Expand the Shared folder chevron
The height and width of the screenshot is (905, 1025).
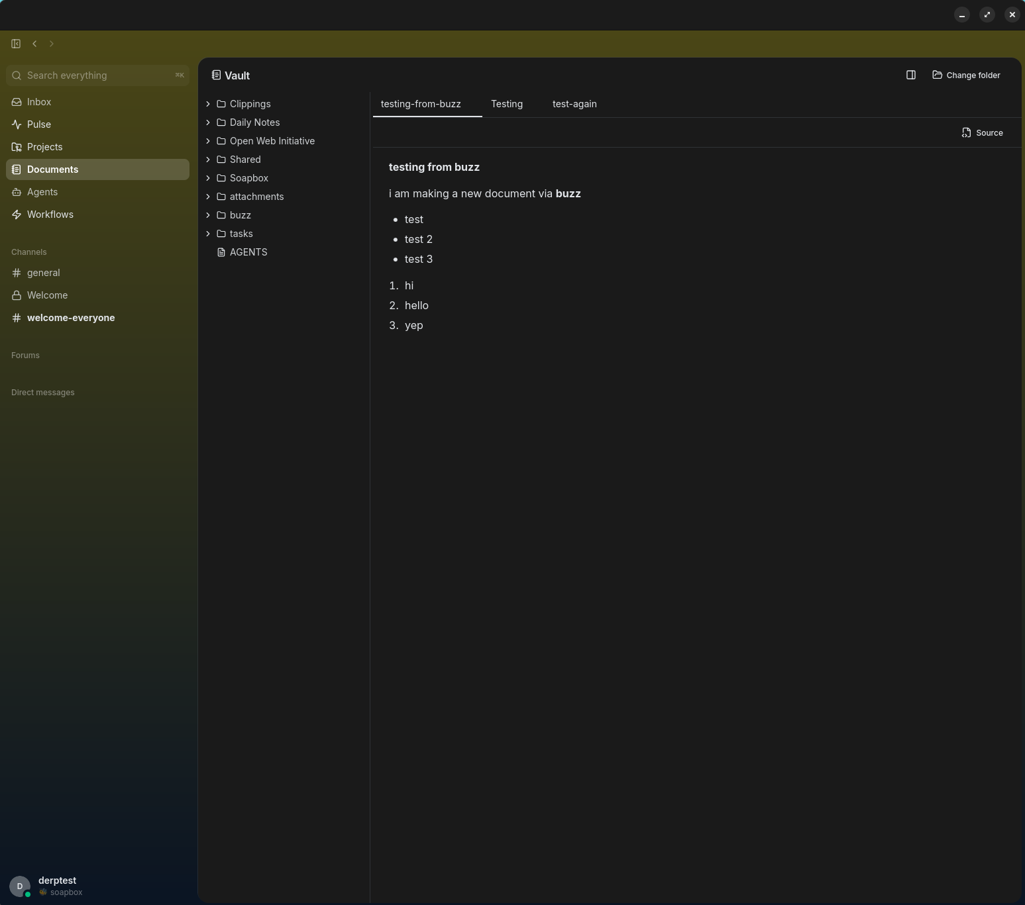click(208, 160)
